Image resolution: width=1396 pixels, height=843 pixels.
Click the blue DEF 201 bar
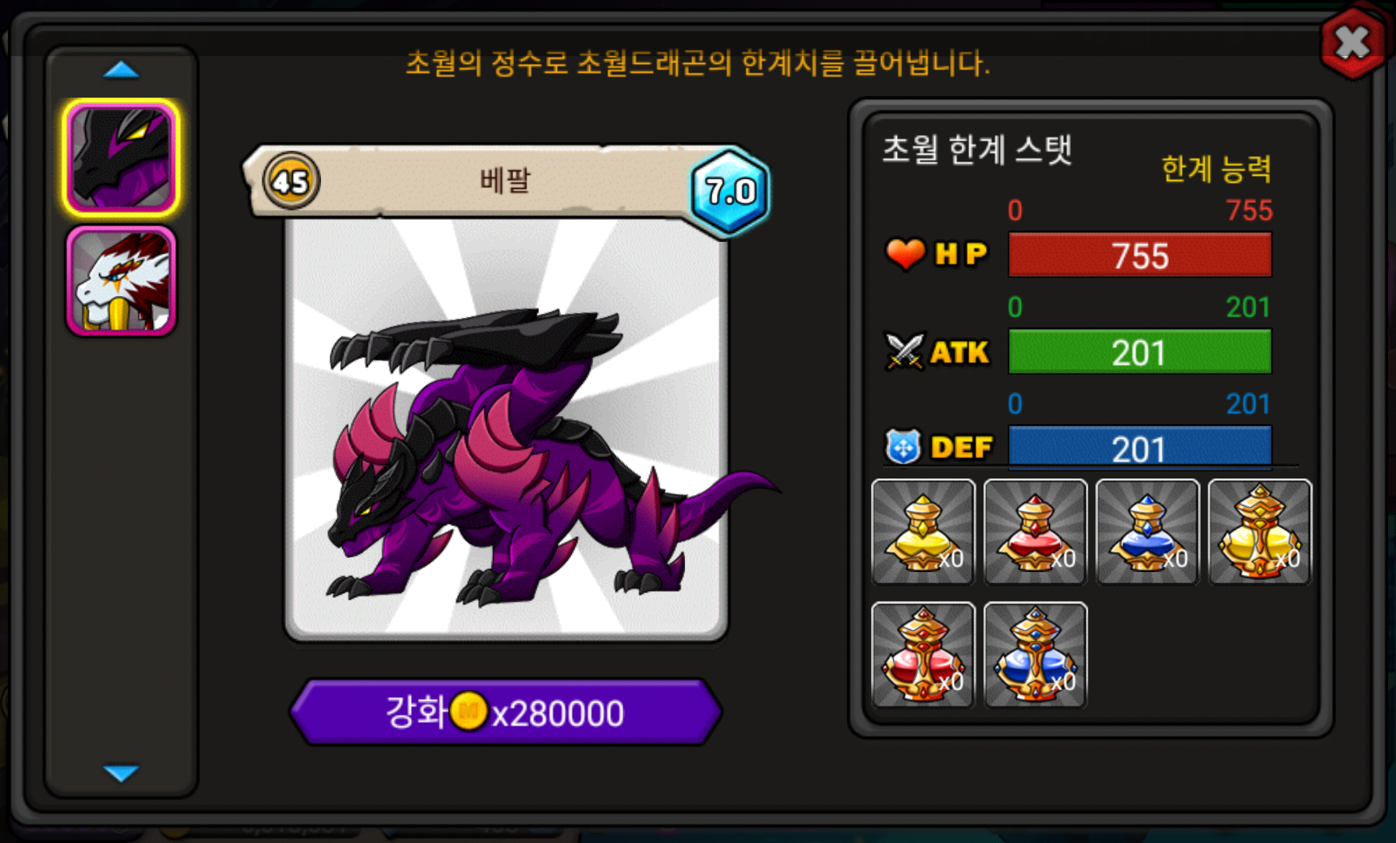[1140, 447]
